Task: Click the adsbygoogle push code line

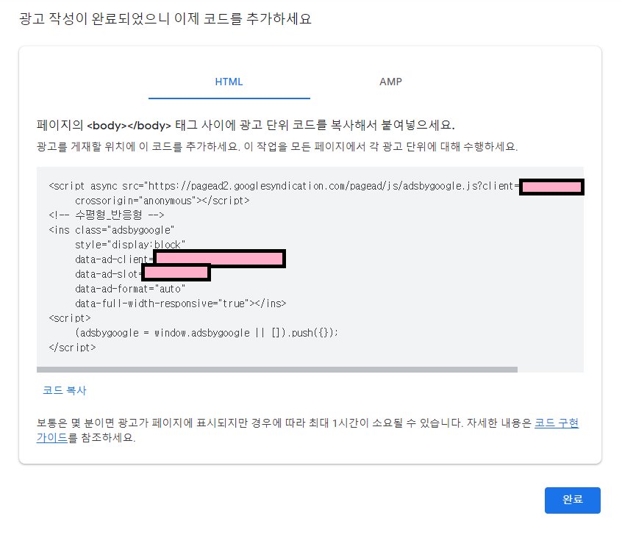Action: click(x=207, y=333)
